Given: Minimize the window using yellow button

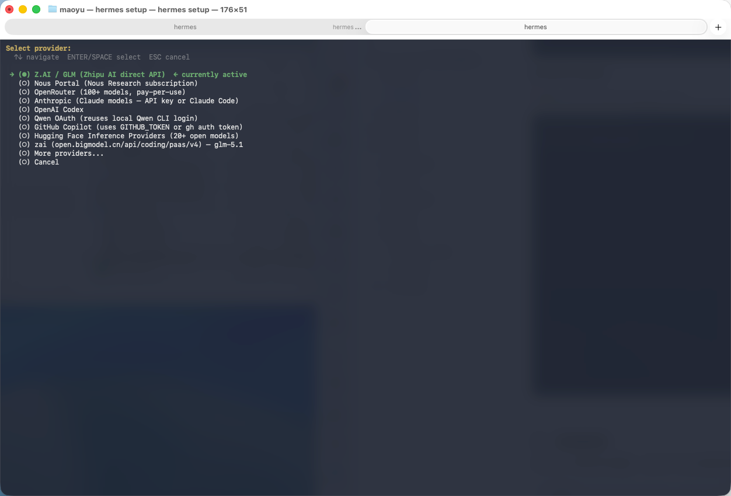Looking at the screenshot, I should [23, 9].
